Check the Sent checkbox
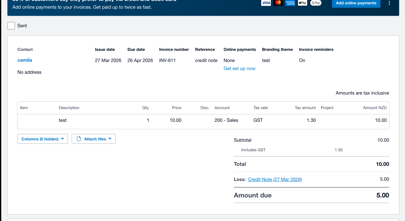 (11, 26)
